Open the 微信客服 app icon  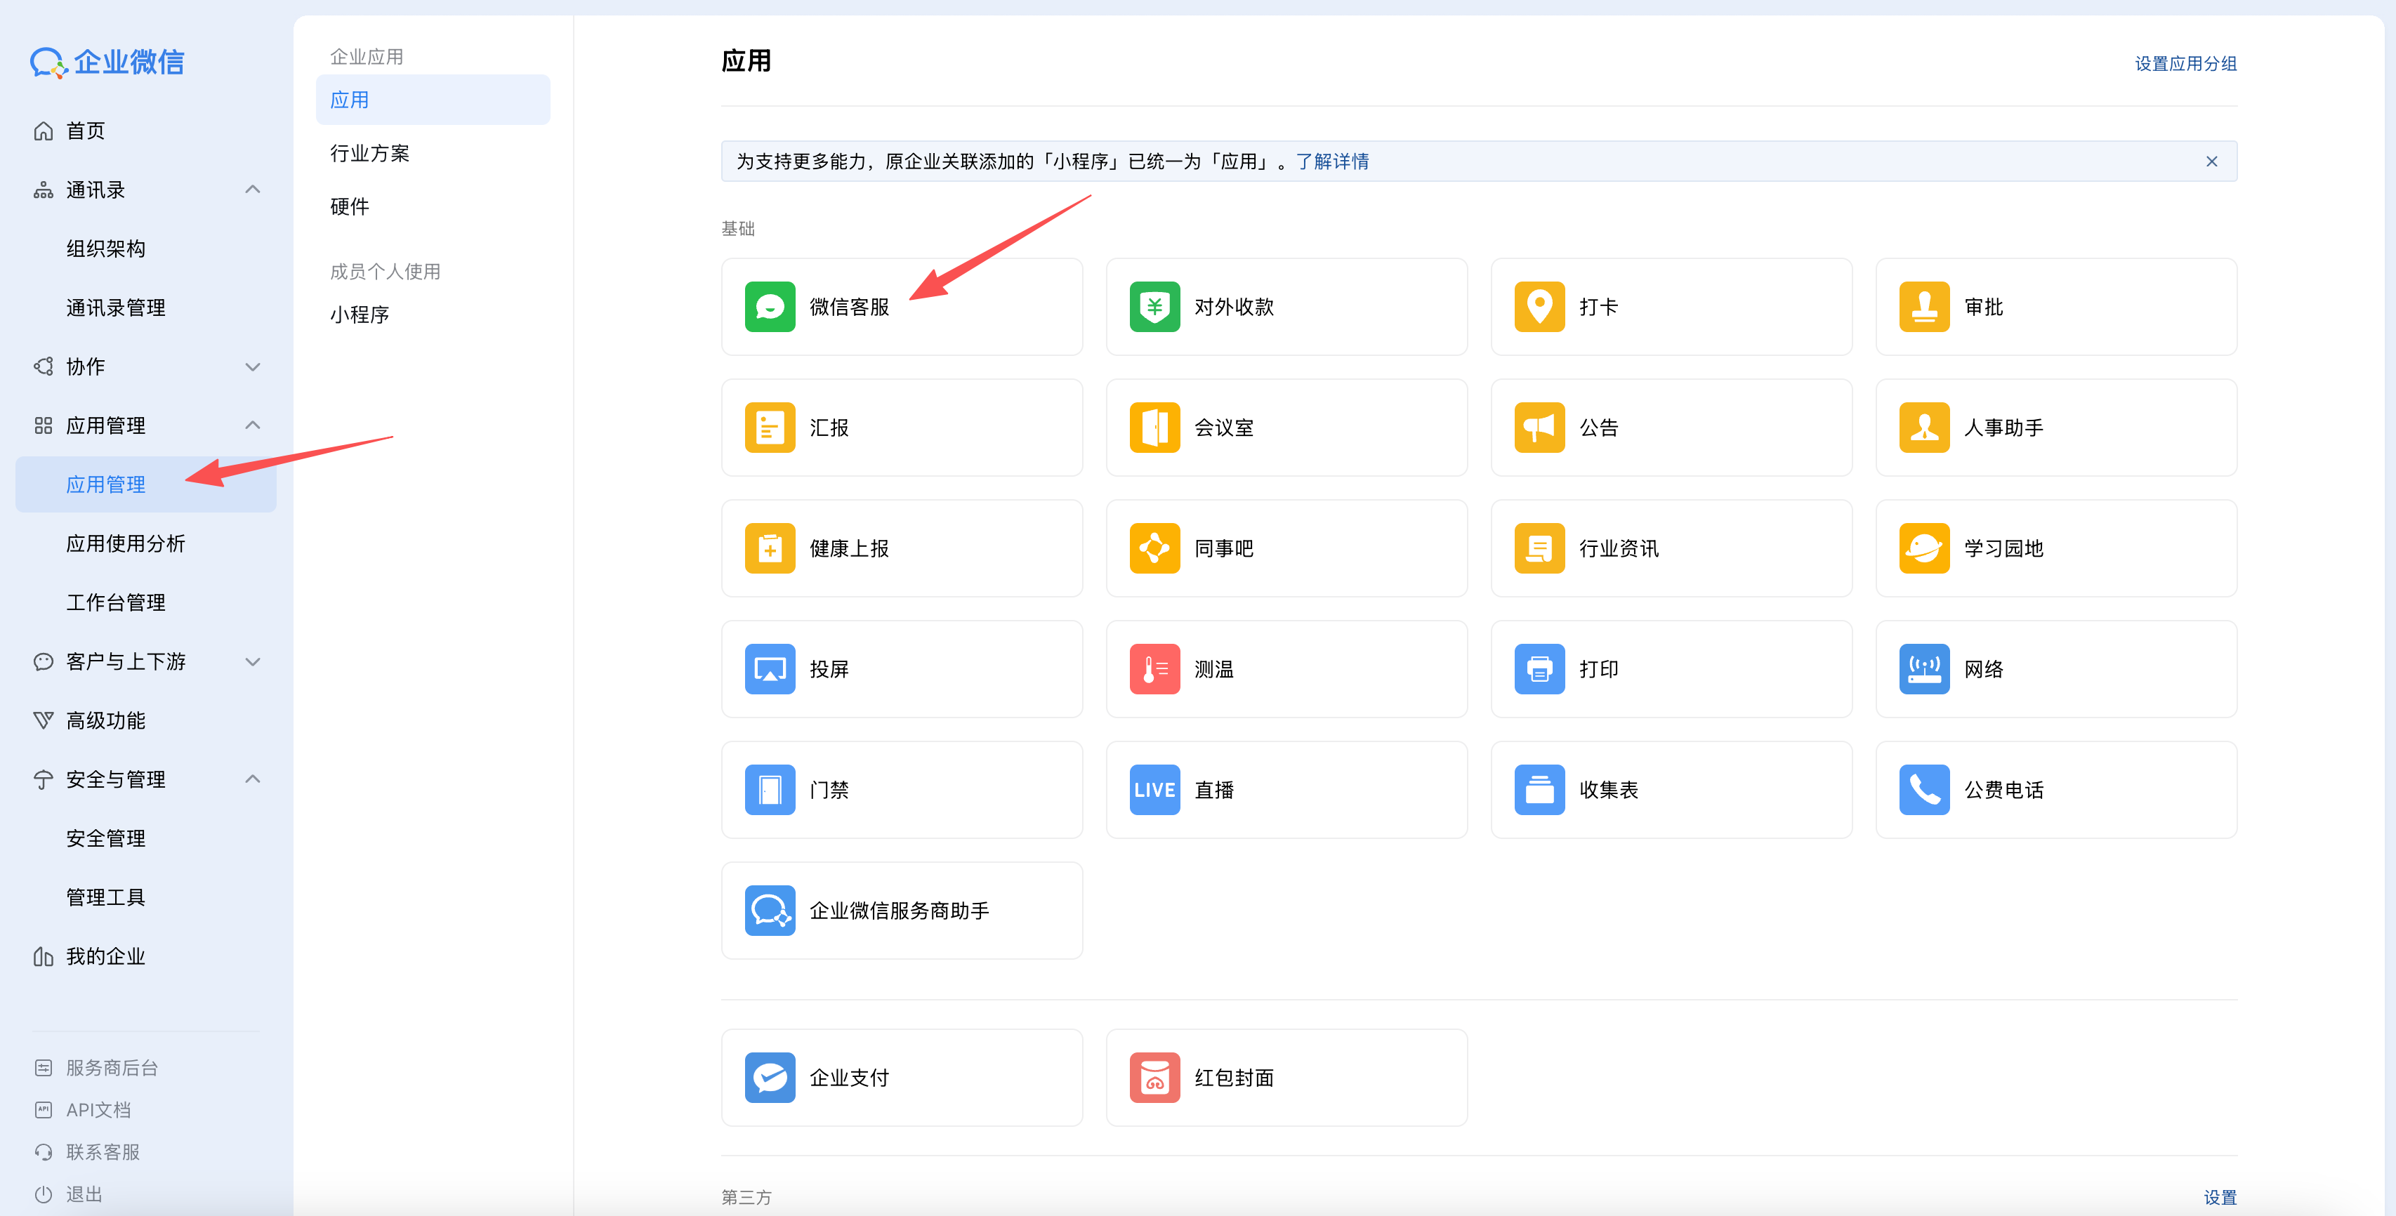[x=769, y=307]
